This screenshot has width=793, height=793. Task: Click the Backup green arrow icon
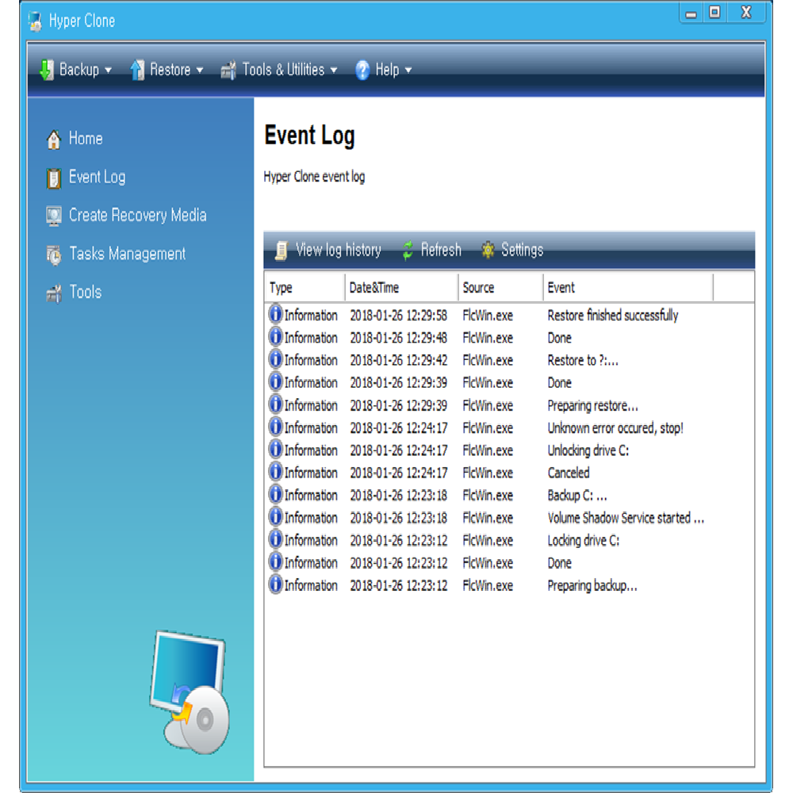pos(46,70)
